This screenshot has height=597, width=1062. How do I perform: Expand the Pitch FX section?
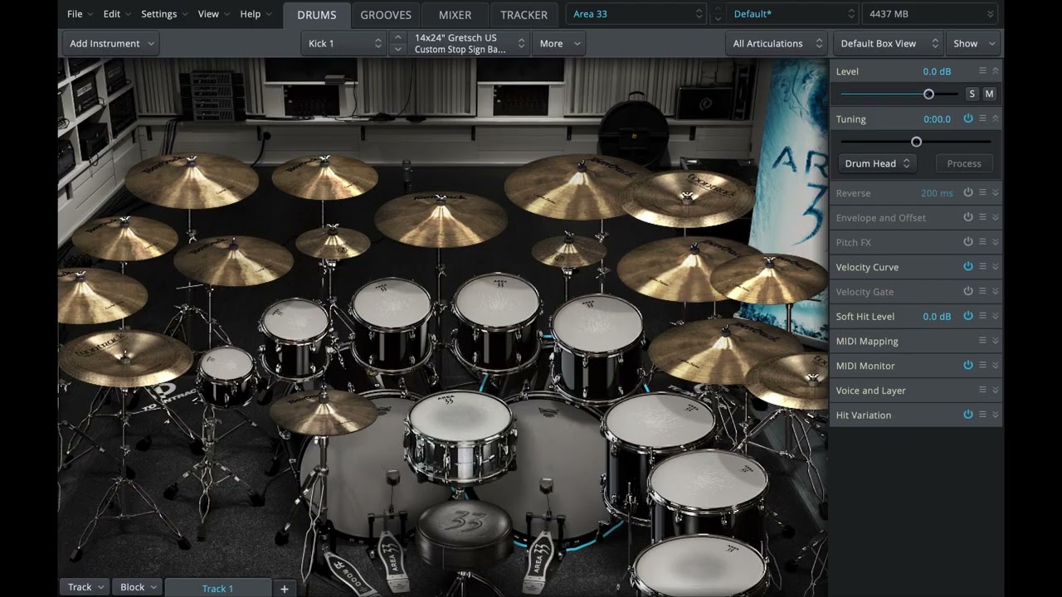pyautogui.click(x=995, y=242)
